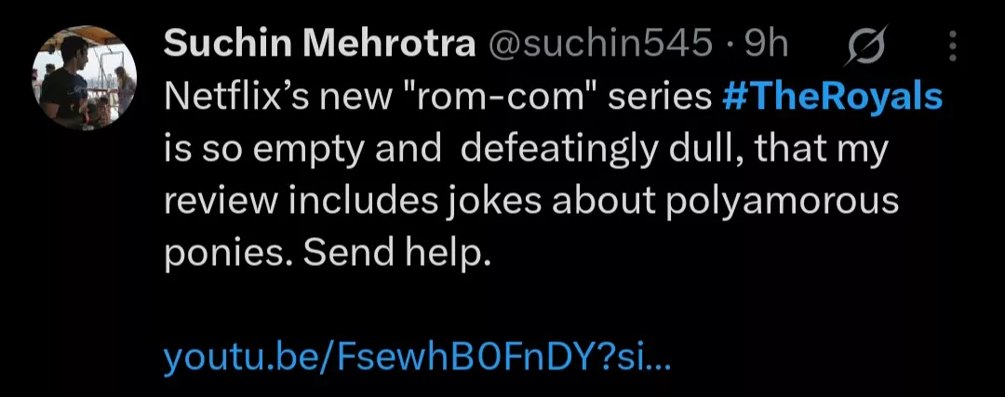Open Suchin Mehrotra's profile picture

[x=85, y=80]
